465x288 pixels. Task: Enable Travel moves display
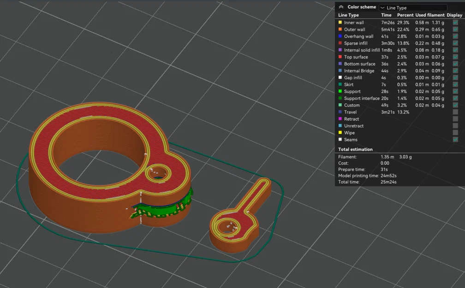[455, 112]
